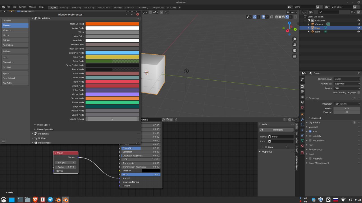Screen dimensions: 362x203
Task: Open viewport shading options dropdown arrow
Action: point(291,17)
